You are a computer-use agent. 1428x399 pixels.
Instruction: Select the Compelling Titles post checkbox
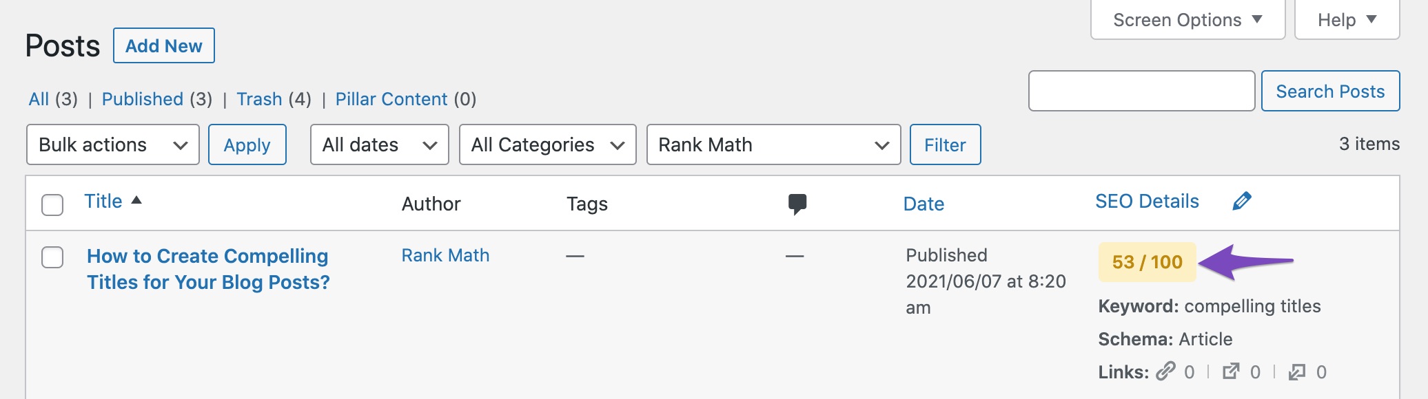point(52,257)
